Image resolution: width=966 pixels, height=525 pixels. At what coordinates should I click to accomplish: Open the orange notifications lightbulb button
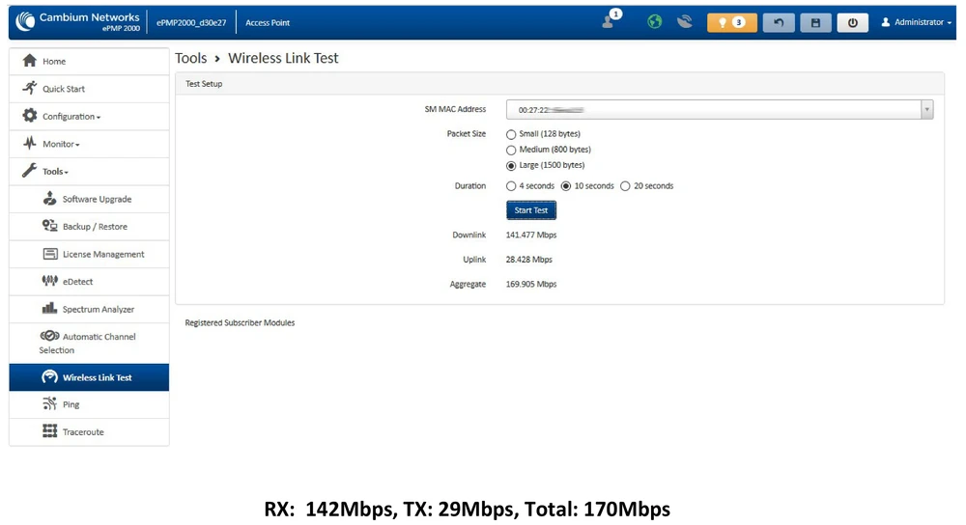pyautogui.click(x=731, y=22)
